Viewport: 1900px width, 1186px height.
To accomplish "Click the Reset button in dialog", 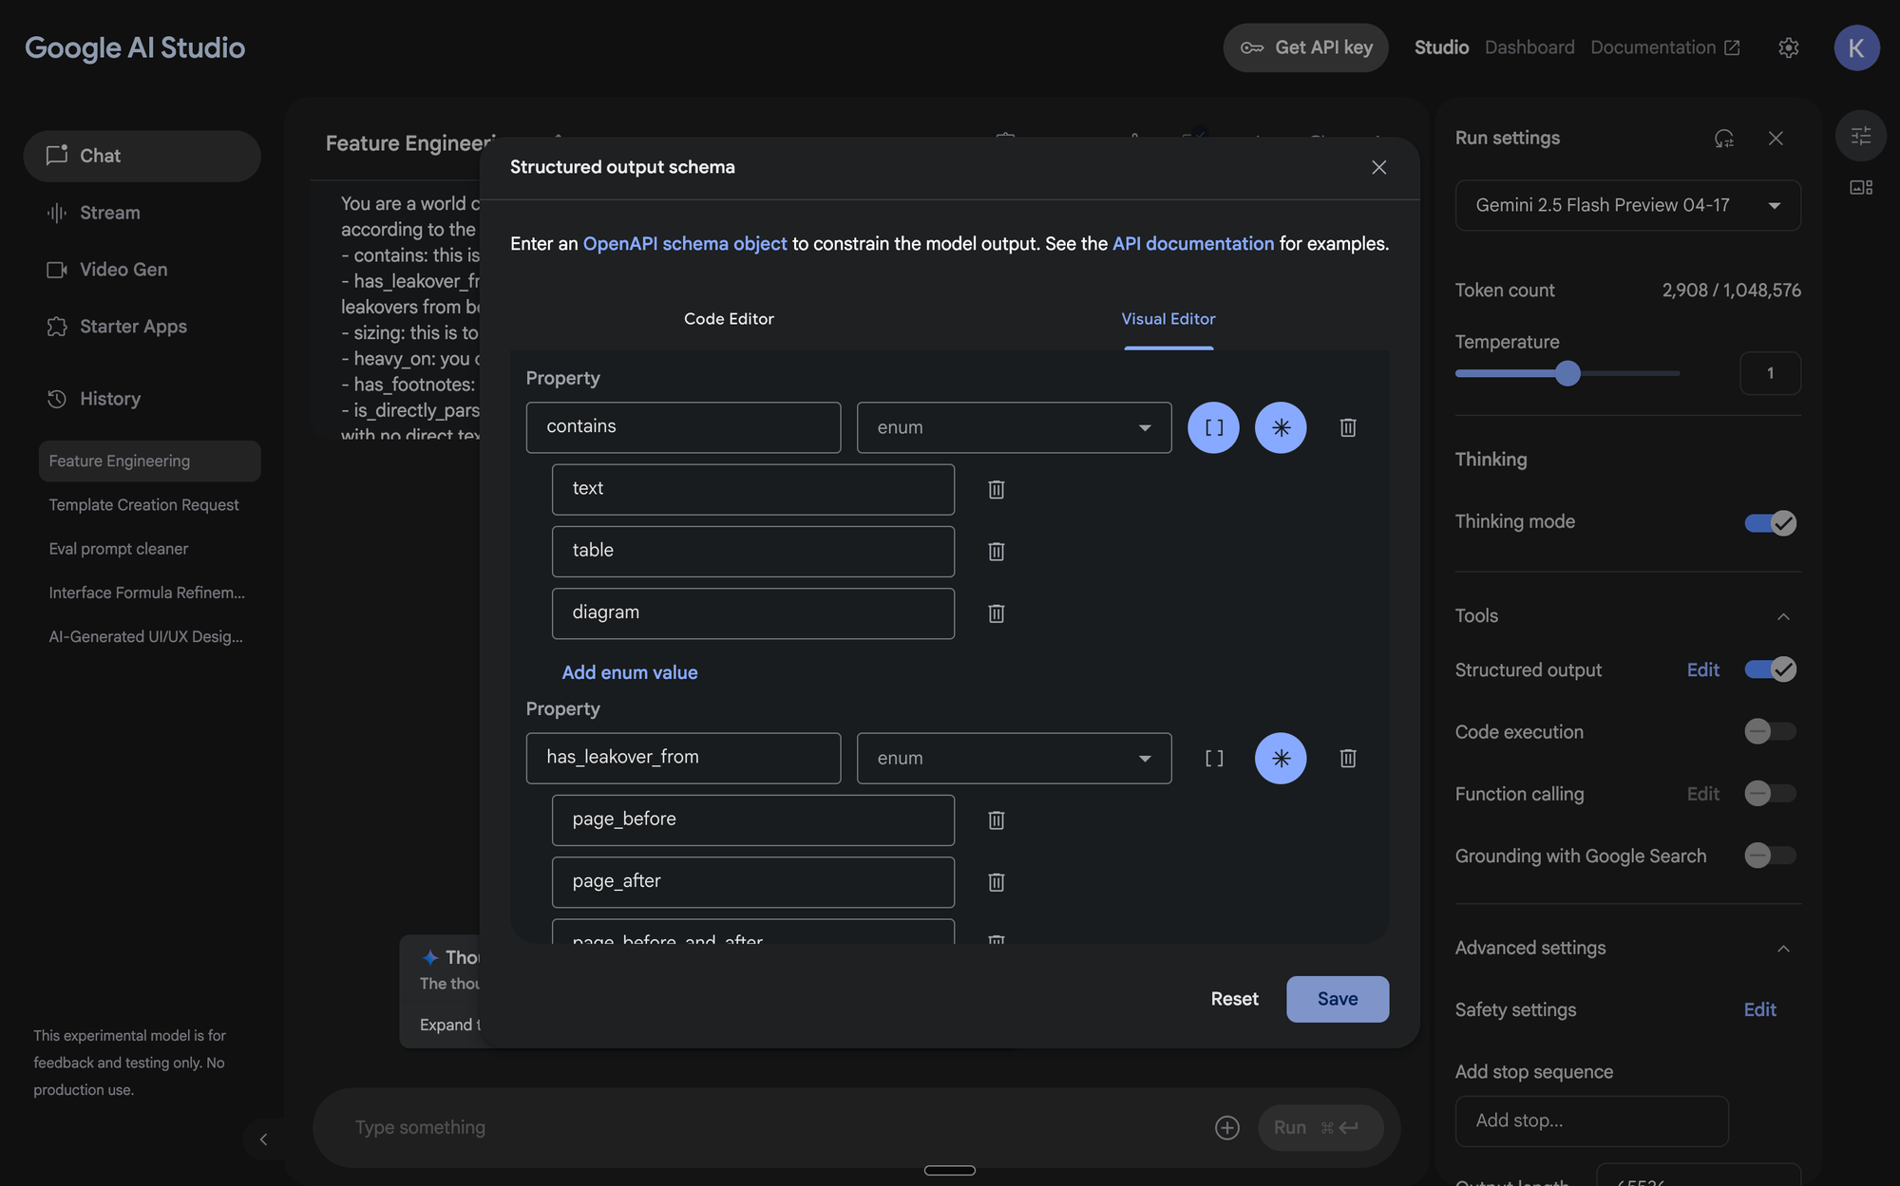I will (x=1234, y=999).
